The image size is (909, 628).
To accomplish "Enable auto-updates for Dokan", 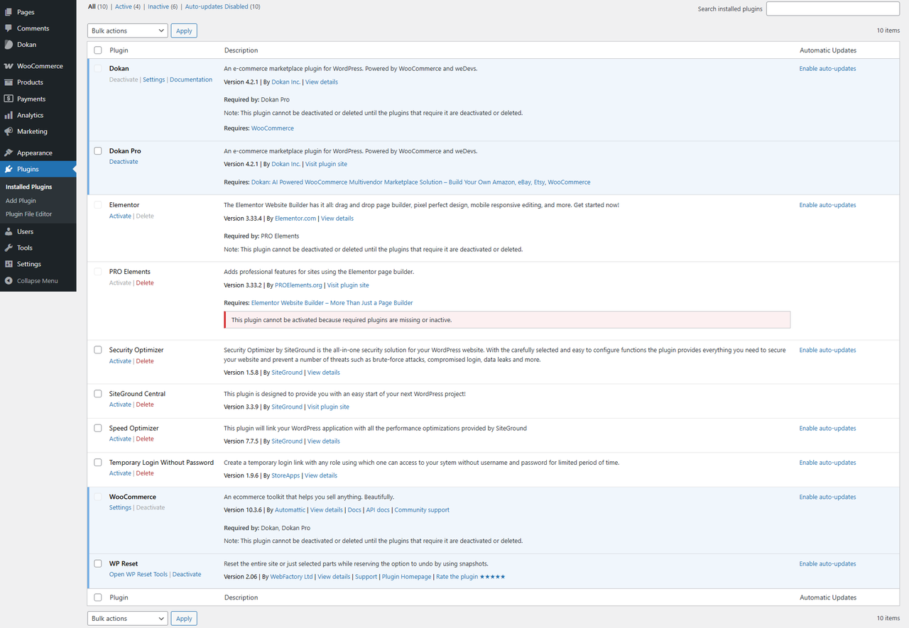I will click(x=827, y=69).
